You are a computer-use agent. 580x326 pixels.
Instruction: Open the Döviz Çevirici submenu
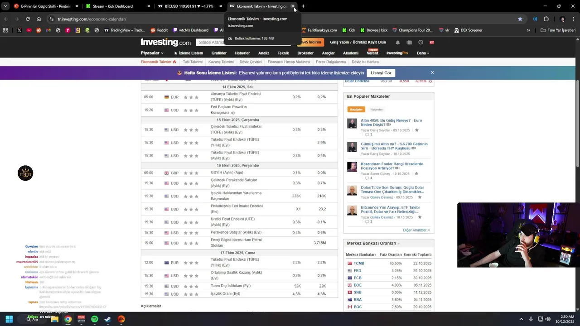(x=251, y=62)
